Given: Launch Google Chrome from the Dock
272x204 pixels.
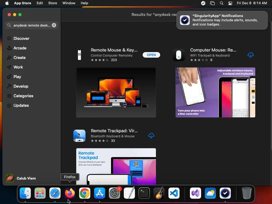Looking at the screenshot, I should click(85, 193).
